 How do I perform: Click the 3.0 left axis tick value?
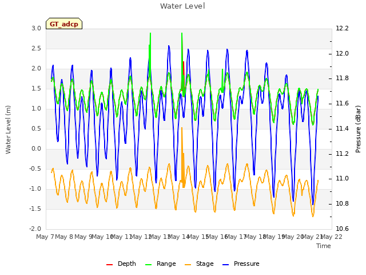click(37, 29)
